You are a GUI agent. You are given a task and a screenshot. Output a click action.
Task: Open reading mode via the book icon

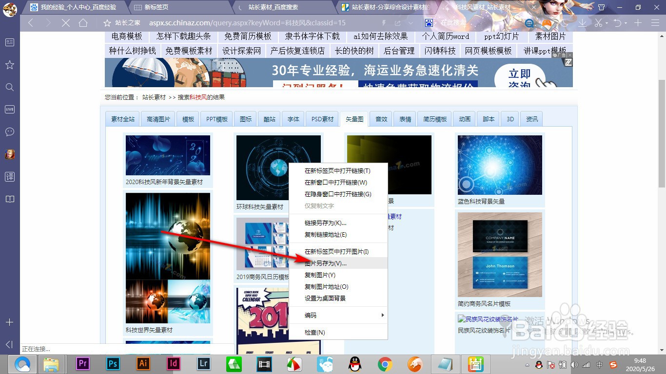(9, 199)
